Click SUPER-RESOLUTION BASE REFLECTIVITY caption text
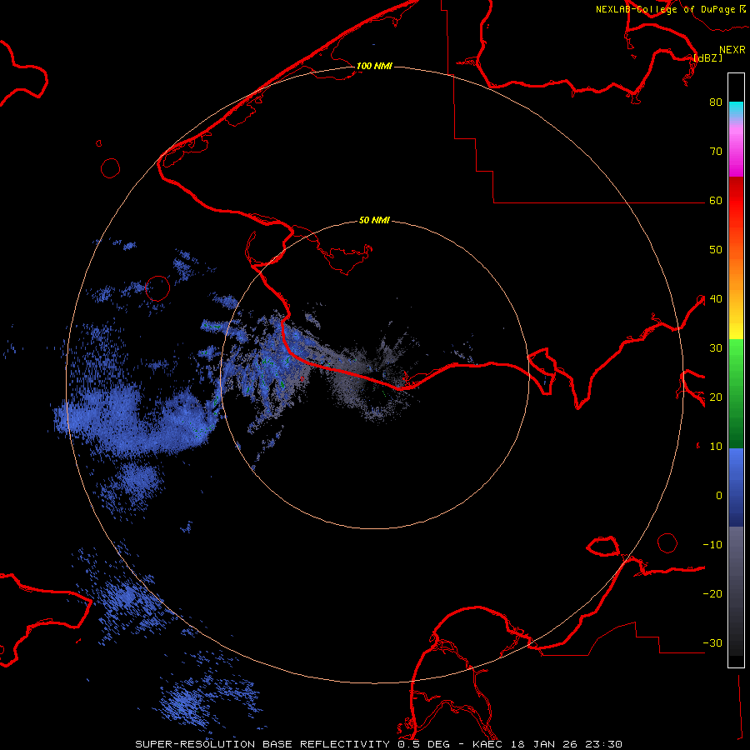The width and height of the screenshot is (750, 750). pos(263,744)
